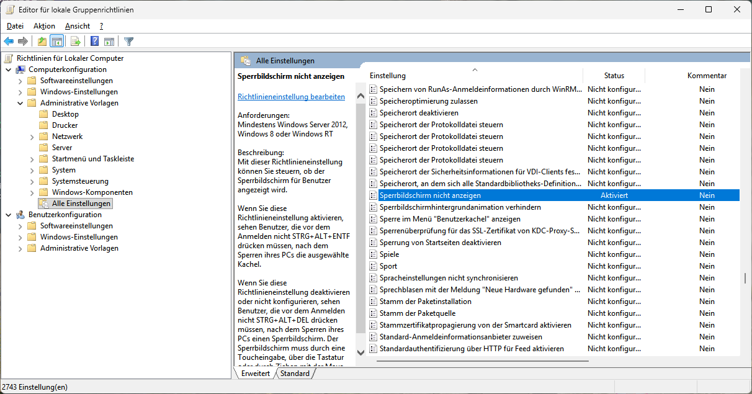Click policy icon beside Sport
Viewport: 752px width, 394px height.
[x=373, y=266]
